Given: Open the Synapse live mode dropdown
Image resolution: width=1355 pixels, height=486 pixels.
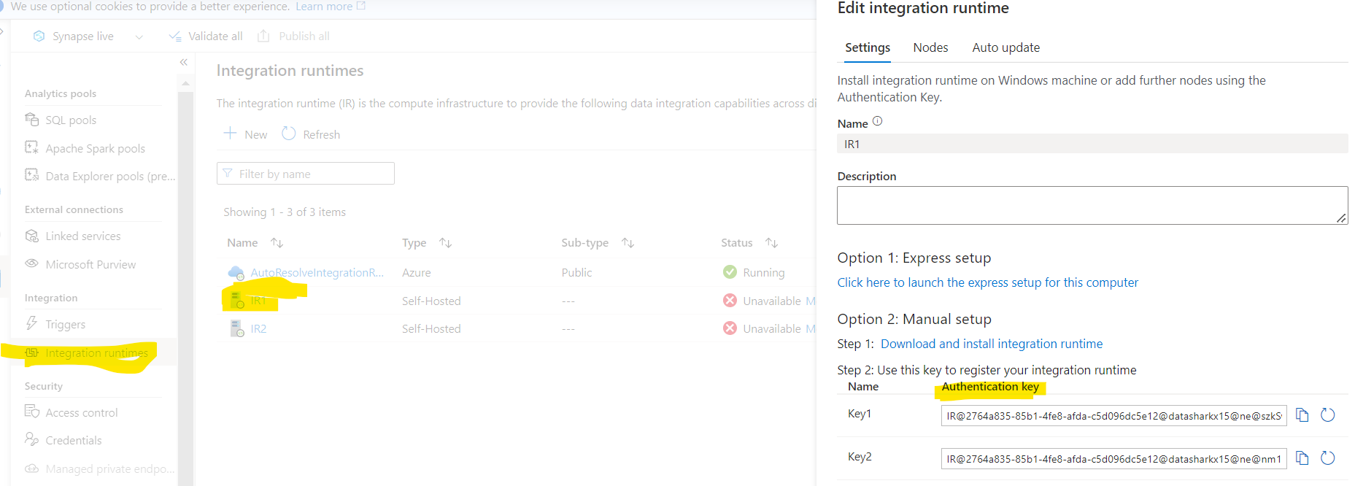Looking at the screenshot, I should point(139,36).
